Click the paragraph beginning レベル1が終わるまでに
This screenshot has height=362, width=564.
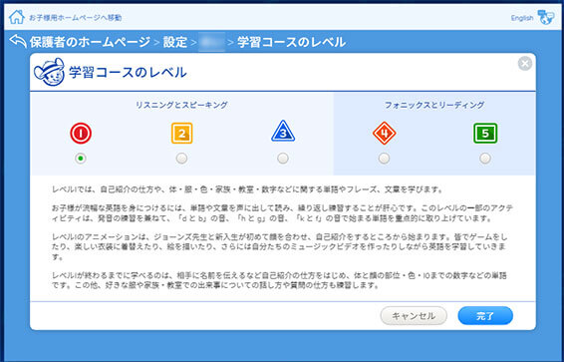tap(279, 281)
